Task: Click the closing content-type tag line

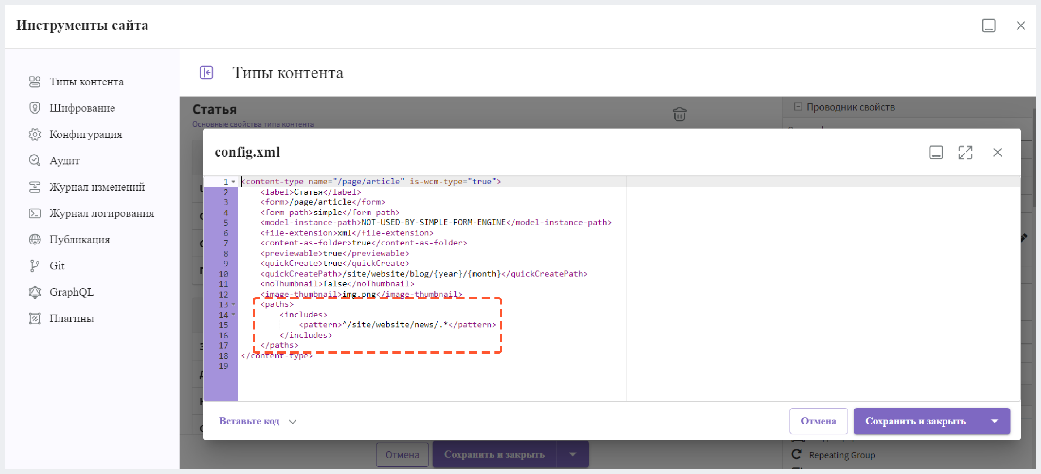Action: [277, 356]
